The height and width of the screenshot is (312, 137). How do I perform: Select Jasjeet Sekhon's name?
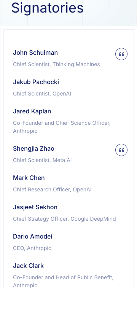35,207
